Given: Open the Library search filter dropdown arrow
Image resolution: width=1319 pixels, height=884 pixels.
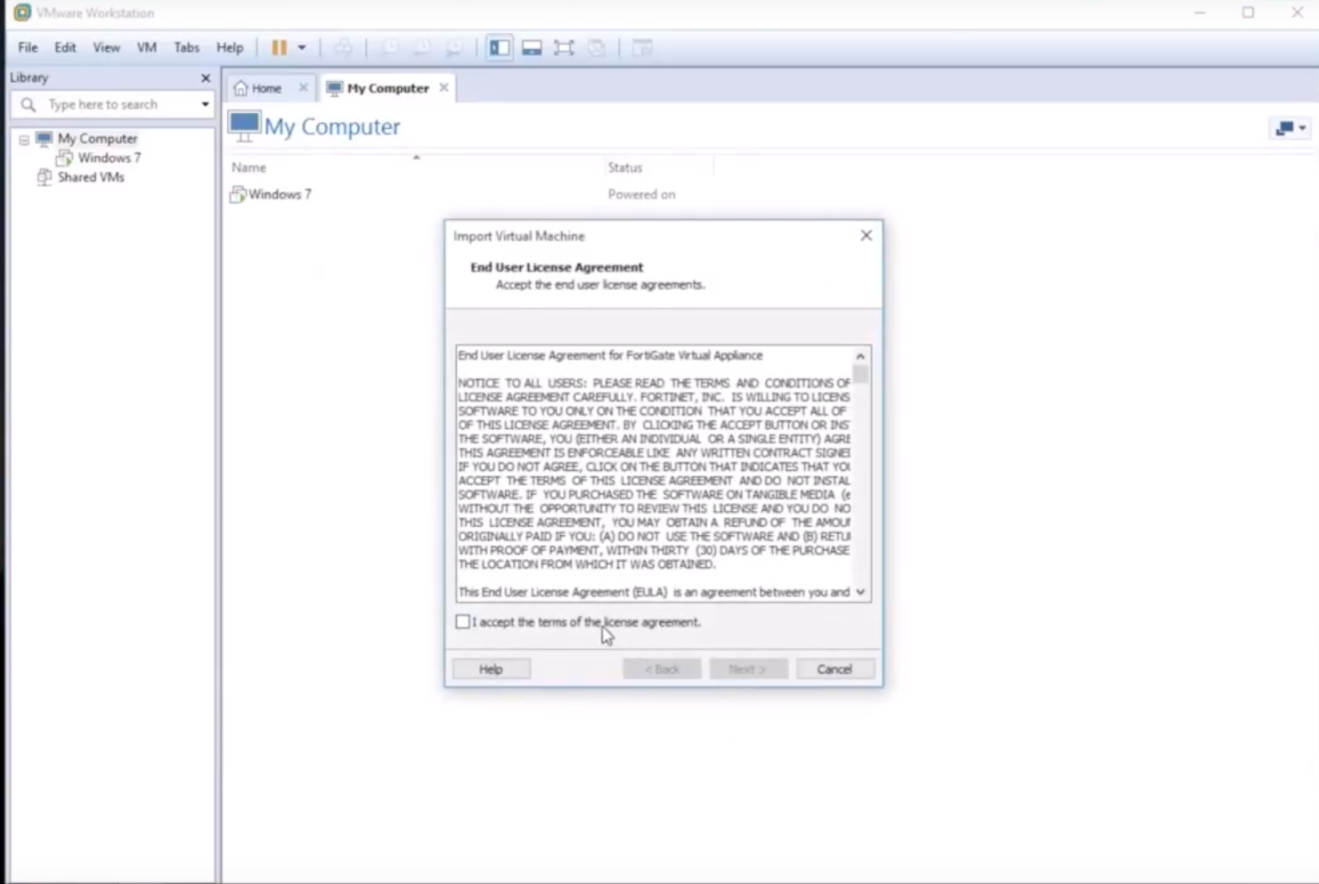Looking at the screenshot, I should coord(205,104).
